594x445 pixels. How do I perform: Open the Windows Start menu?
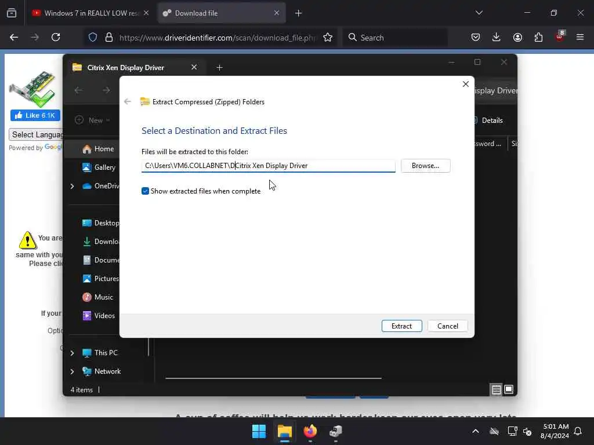[259, 431]
